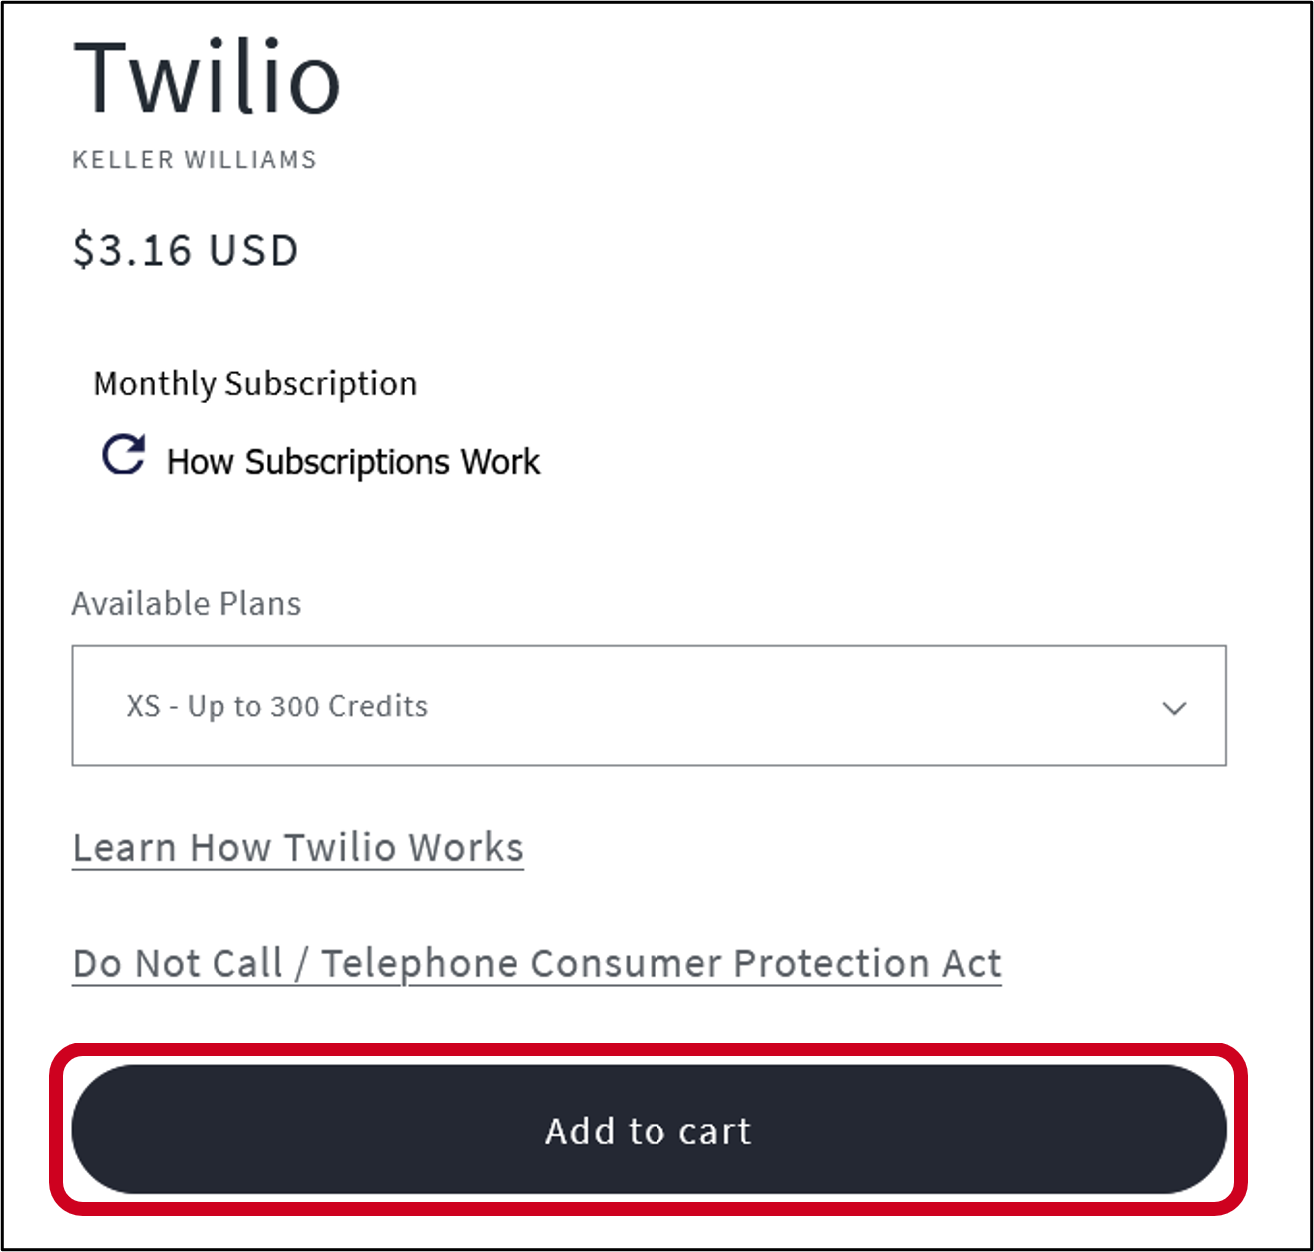The height and width of the screenshot is (1252, 1314).
Task: Click the Telephone Consumer Protection Act link
Action: coord(536,962)
